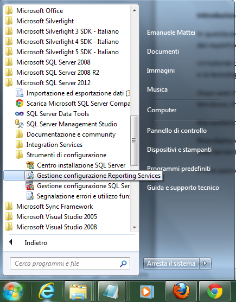Click Arresta il sistema button

tap(171, 264)
